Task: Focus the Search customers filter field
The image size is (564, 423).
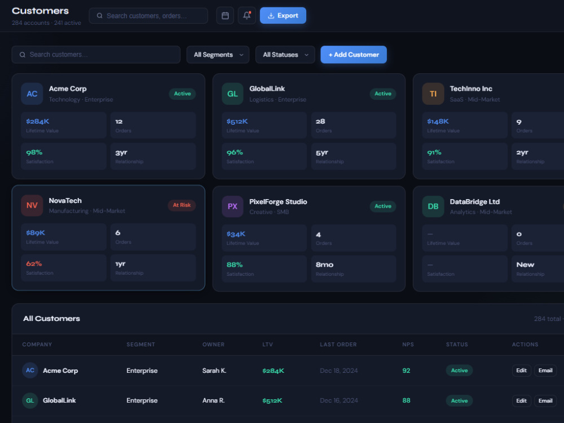Action: point(96,55)
